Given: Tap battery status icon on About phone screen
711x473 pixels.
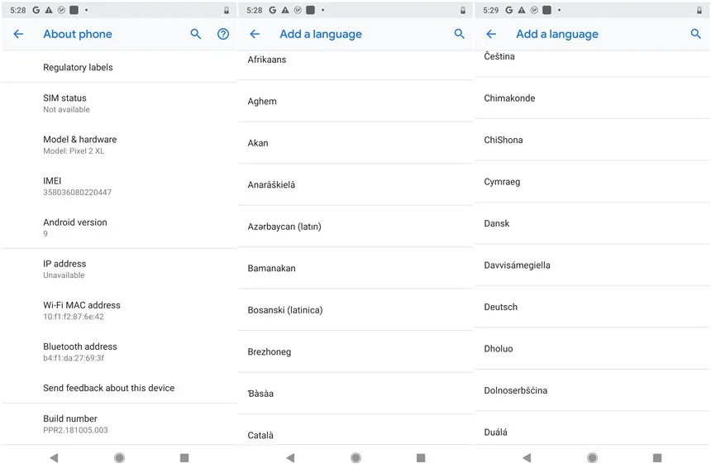Looking at the screenshot, I should pos(227,10).
